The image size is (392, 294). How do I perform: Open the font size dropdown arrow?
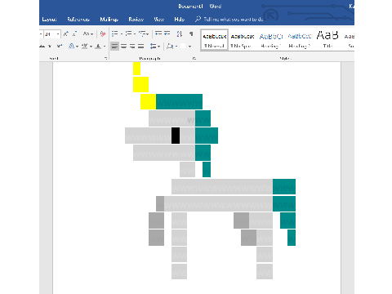[58, 34]
